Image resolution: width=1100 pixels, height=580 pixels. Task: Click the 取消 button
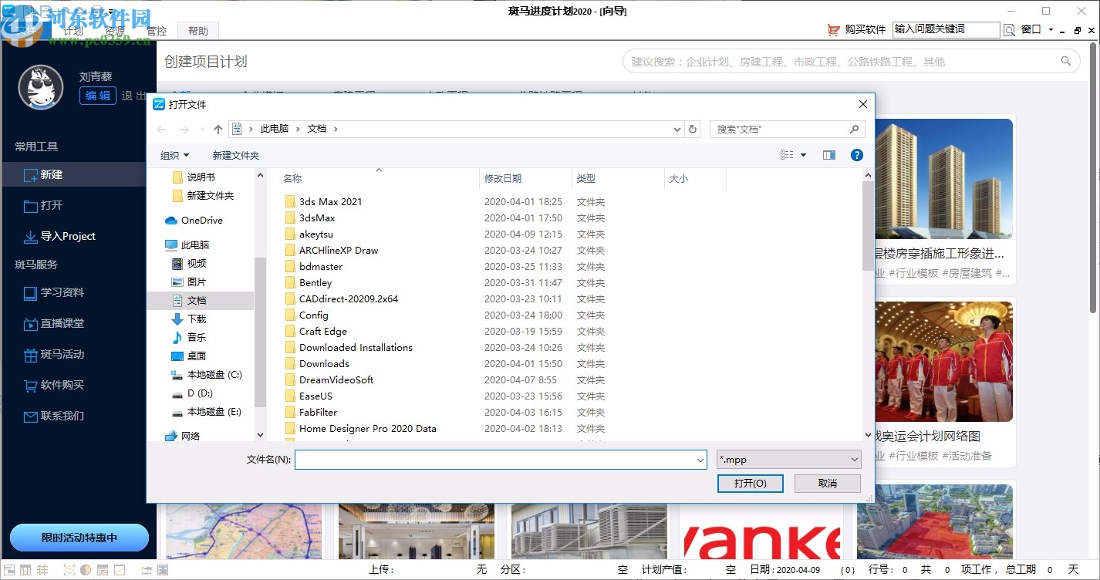click(828, 483)
